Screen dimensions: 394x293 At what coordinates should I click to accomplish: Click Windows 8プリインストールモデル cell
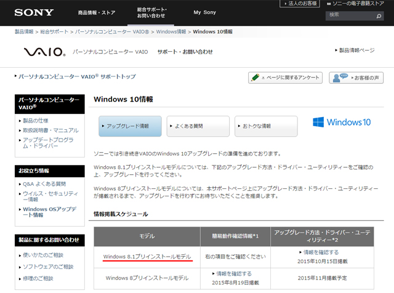[x=147, y=278]
